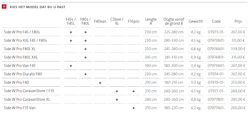Click the F35pro dot in CaravanStore / F35 row

click(134, 91)
